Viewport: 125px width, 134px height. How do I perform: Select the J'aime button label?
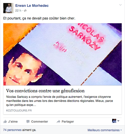click(13, 122)
